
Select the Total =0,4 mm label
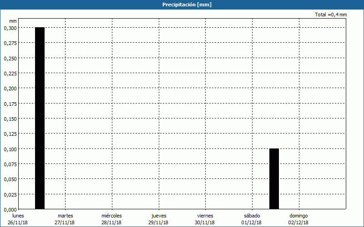tap(331, 15)
